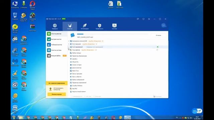
Task: Click the Отмена button to stop scanning
Action: pyautogui.click(x=158, y=35)
